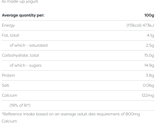Select the 'Carbohydrate, total' row label
The width and height of the screenshot is (163, 128).
20,55
